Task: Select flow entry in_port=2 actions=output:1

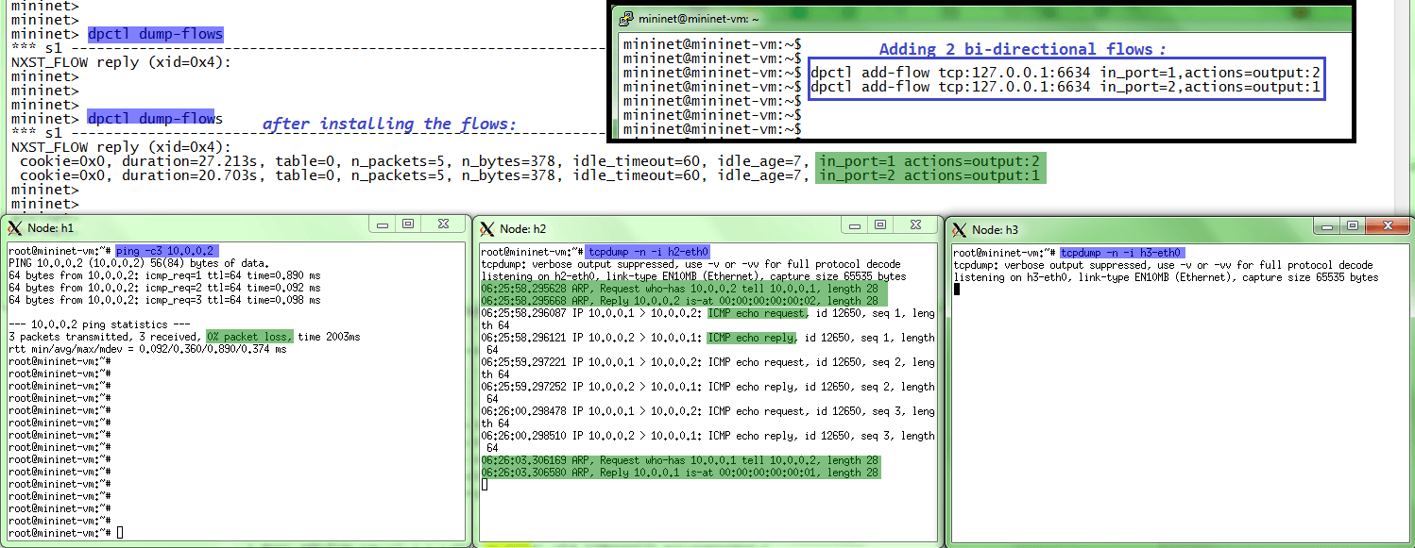Action: (x=929, y=174)
